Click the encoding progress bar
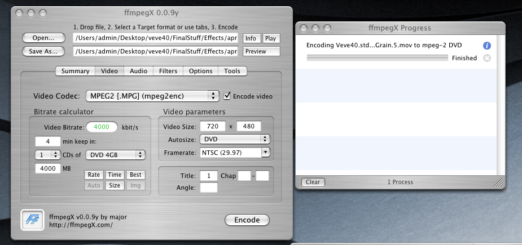Viewport: 522px width, 245px height. pos(377,58)
